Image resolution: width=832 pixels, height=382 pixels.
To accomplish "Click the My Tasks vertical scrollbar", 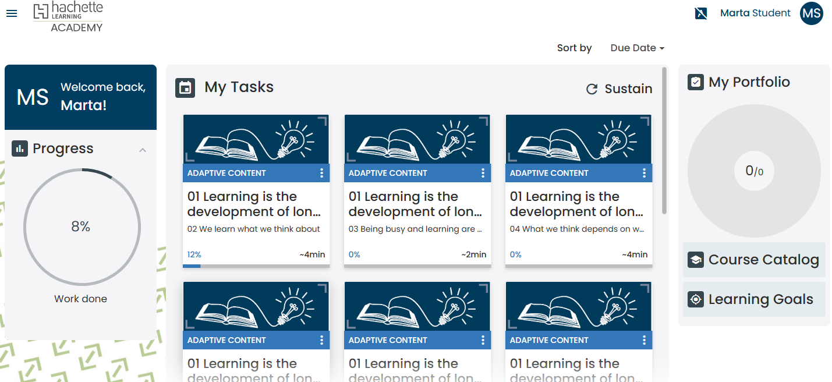I will (664, 141).
